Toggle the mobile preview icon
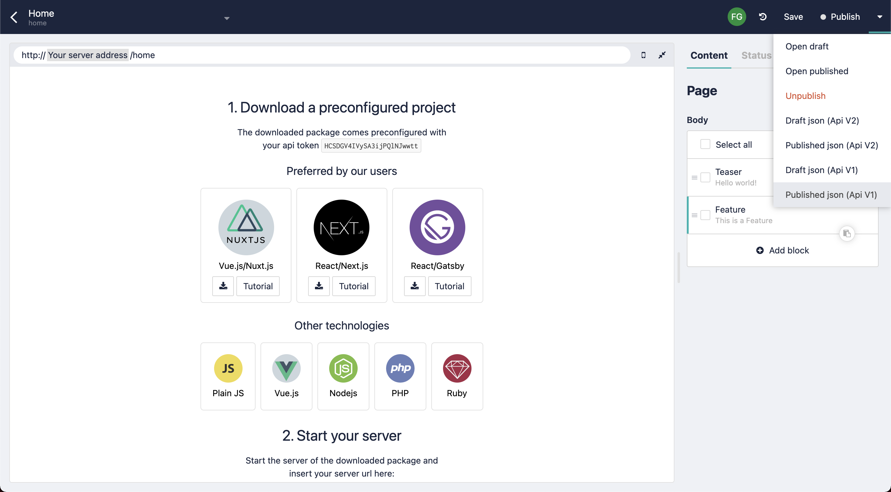 tap(643, 55)
